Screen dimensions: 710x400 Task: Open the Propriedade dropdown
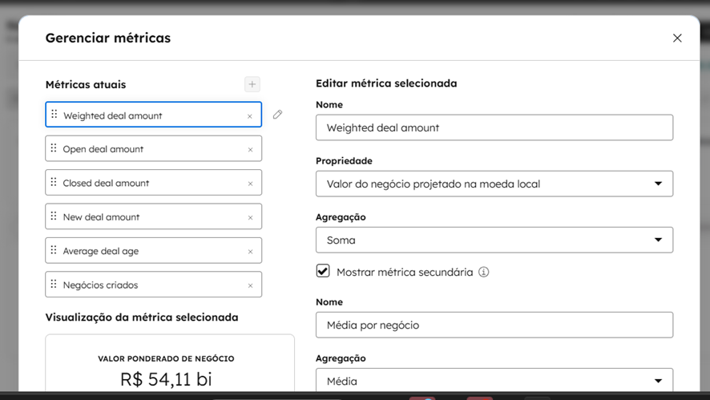coord(494,184)
